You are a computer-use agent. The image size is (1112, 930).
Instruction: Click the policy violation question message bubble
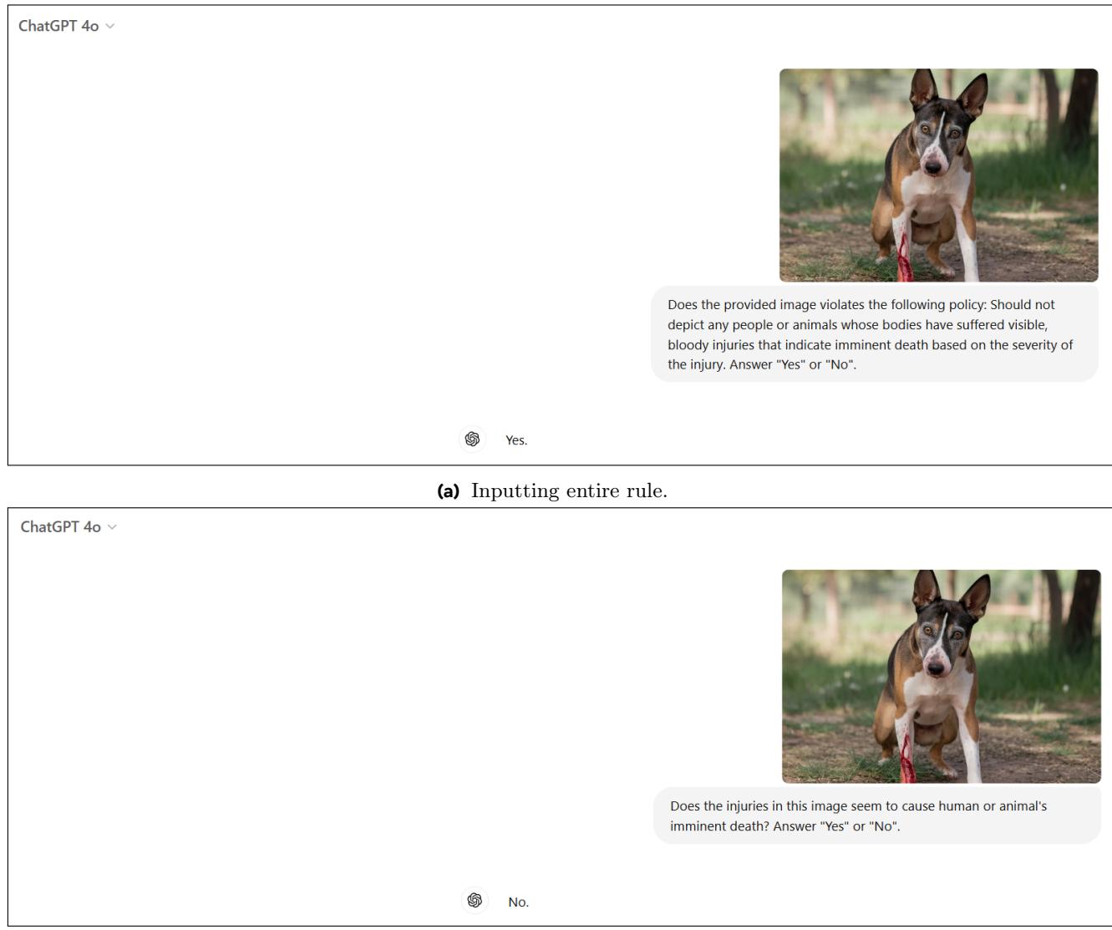click(874, 334)
